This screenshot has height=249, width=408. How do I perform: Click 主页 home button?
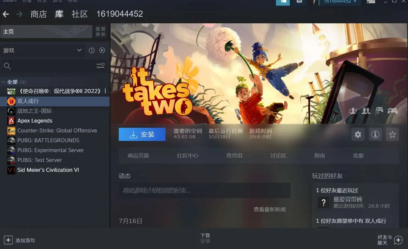(46, 32)
